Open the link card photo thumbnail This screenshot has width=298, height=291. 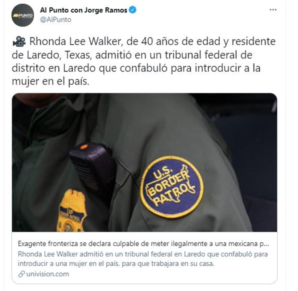click(x=144, y=162)
